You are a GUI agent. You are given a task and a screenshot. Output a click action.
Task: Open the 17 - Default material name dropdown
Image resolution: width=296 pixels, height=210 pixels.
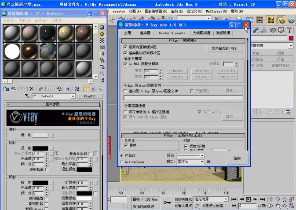(73, 96)
